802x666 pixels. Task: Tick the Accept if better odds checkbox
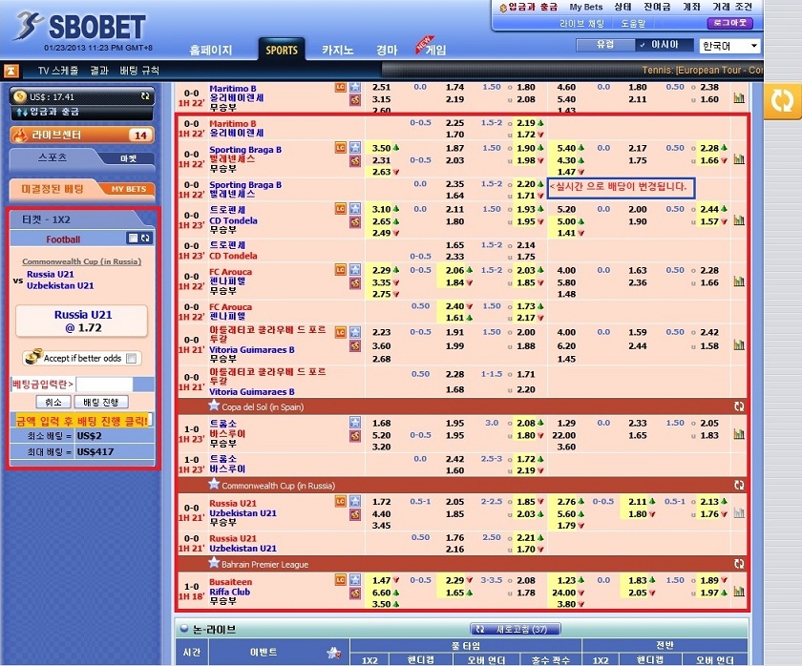click(x=132, y=359)
